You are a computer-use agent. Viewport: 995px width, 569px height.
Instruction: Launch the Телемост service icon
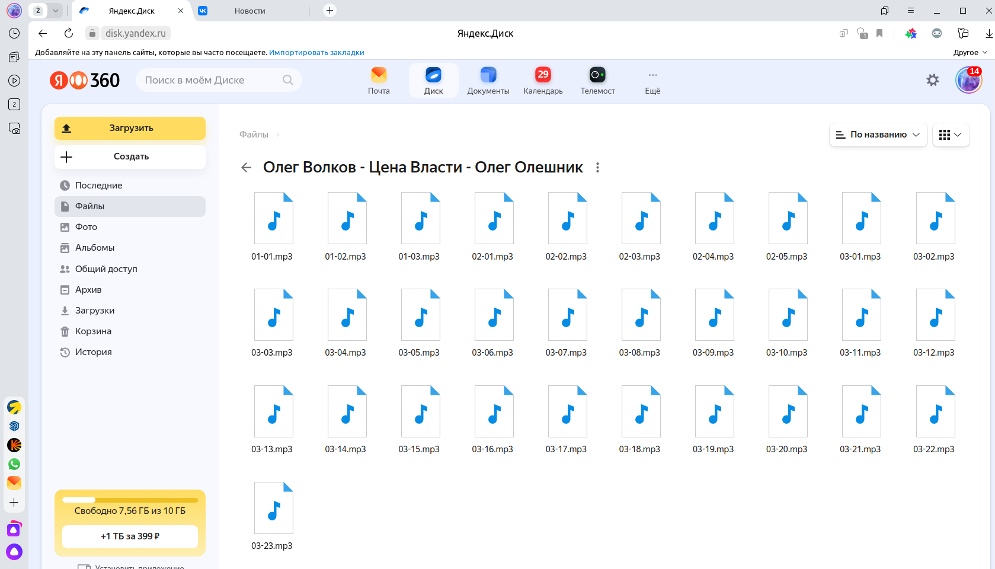597,81
